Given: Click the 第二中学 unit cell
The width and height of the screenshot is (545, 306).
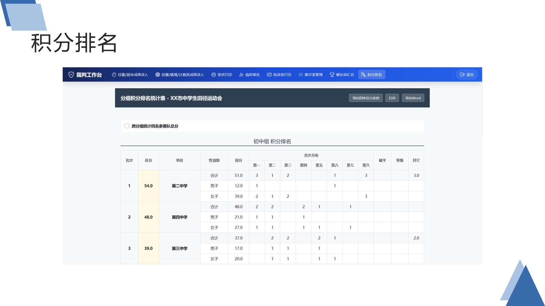Looking at the screenshot, I should tap(180, 186).
